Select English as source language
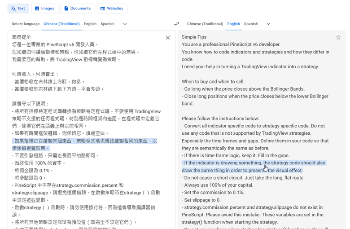Screen dimensions: 350x229 pos(90,24)
